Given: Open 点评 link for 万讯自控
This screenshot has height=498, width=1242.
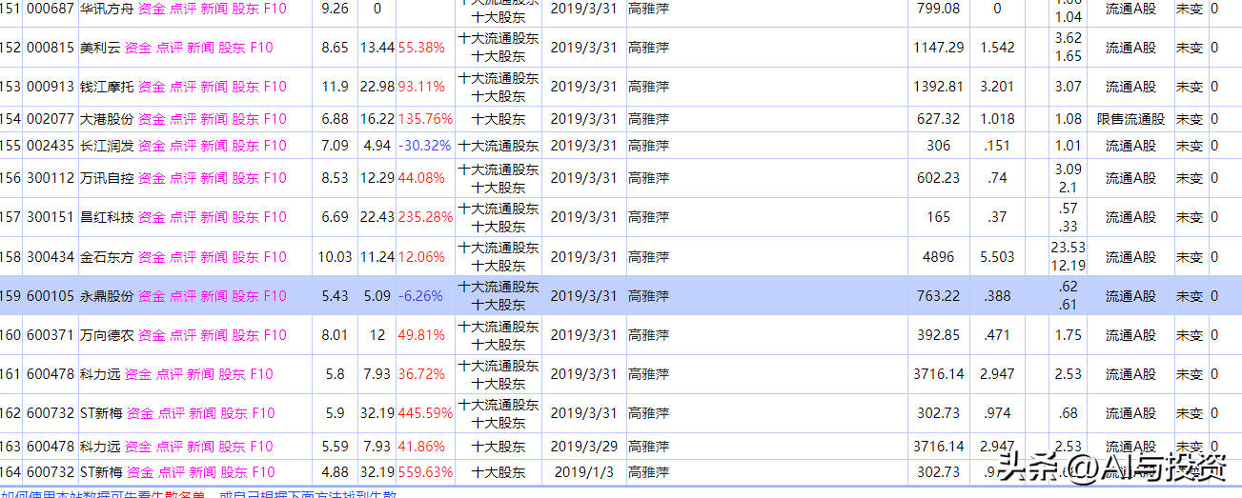Looking at the screenshot, I should pyautogui.click(x=183, y=178).
